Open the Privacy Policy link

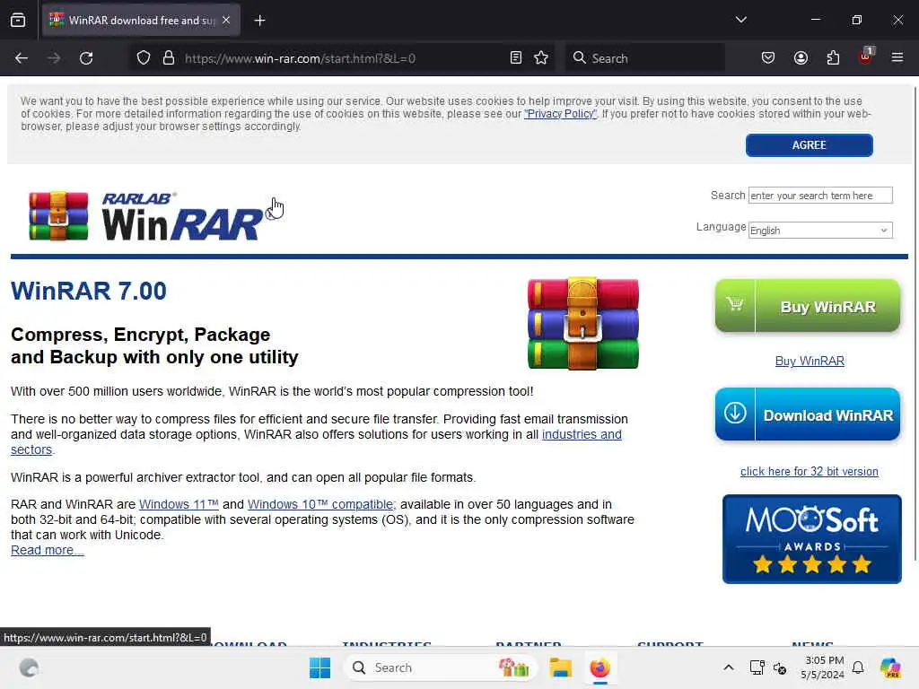coord(560,114)
